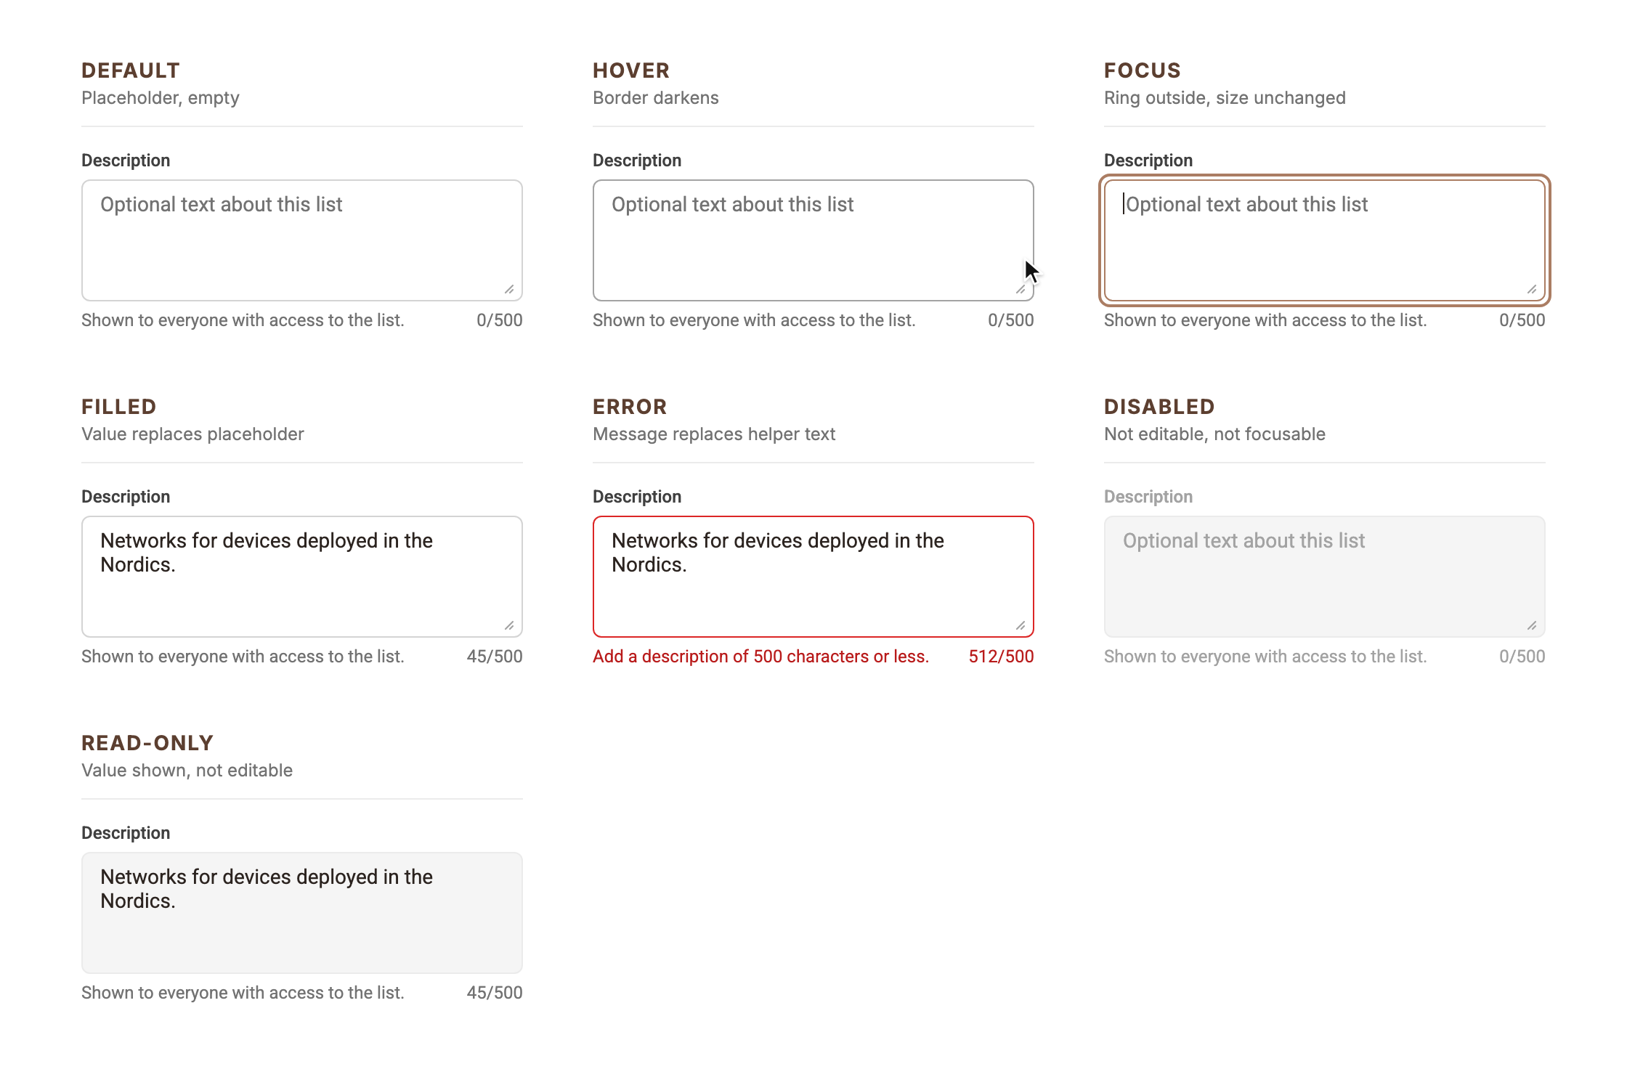Screen dimensions: 1627x1072
Task: Click the focused description textarea with ring
Action: tap(1325, 240)
